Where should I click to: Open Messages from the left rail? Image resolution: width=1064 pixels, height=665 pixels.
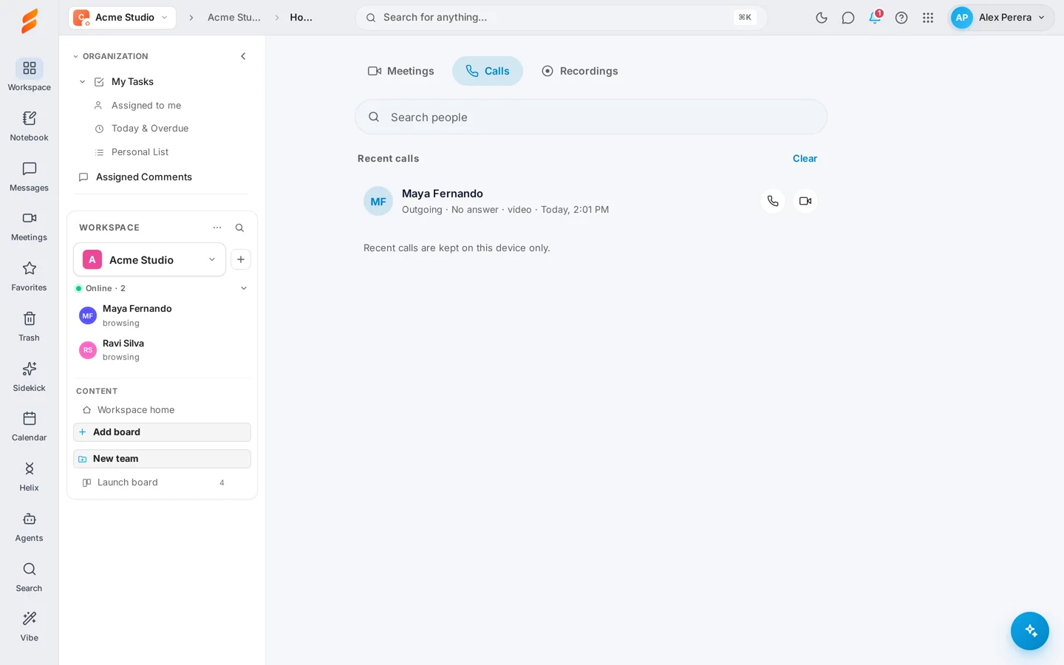pos(30,177)
